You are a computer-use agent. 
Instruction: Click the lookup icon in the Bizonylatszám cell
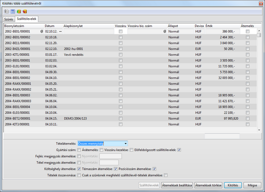(42, 32)
